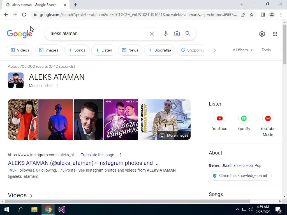The image size is (287, 215).
Task: Open ALEKS ATAMAN profile thumbnail
Action: (x=16, y=80)
